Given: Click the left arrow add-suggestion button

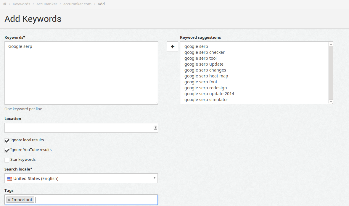Looking at the screenshot, I should tap(173, 46).
